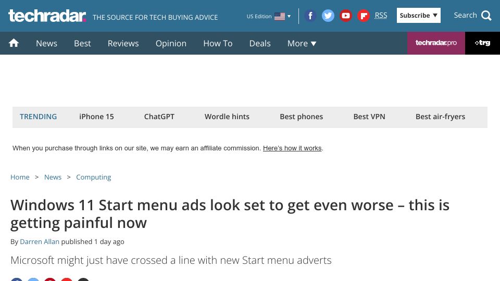Open the techradar pro section
The width and height of the screenshot is (500, 281).
[x=436, y=43]
